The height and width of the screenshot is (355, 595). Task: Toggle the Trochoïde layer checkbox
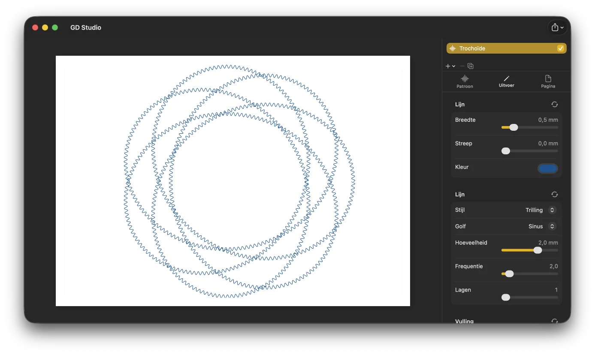click(x=560, y=48)
